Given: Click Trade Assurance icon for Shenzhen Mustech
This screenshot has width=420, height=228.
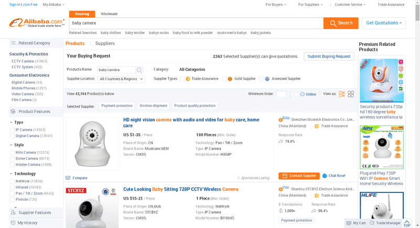Looking at the screenshot, I should (x=317, y=126).
